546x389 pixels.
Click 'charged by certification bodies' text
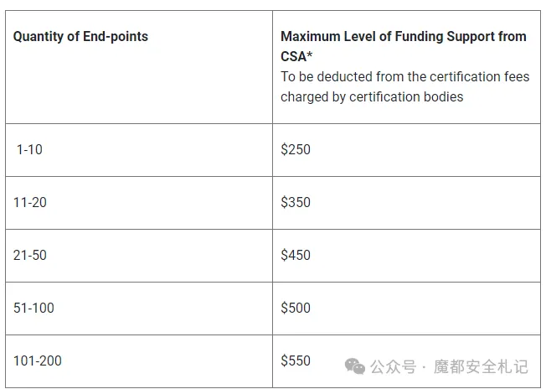pos(372,96)
